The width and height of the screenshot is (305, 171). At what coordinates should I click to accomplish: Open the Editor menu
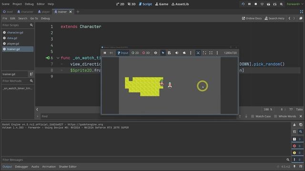click(x=41, y=4)
